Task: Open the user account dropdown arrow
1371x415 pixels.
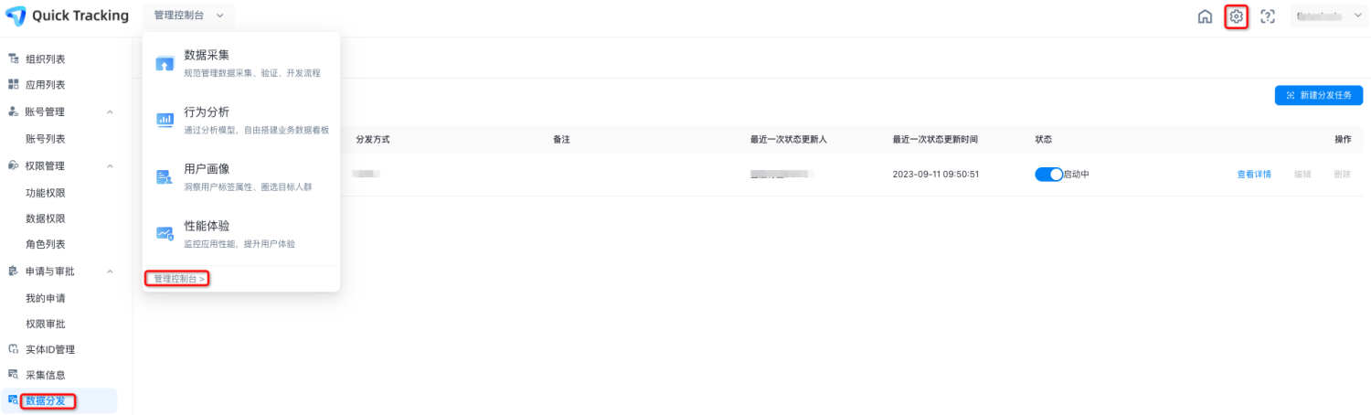Action: (x=1356, y=16)
